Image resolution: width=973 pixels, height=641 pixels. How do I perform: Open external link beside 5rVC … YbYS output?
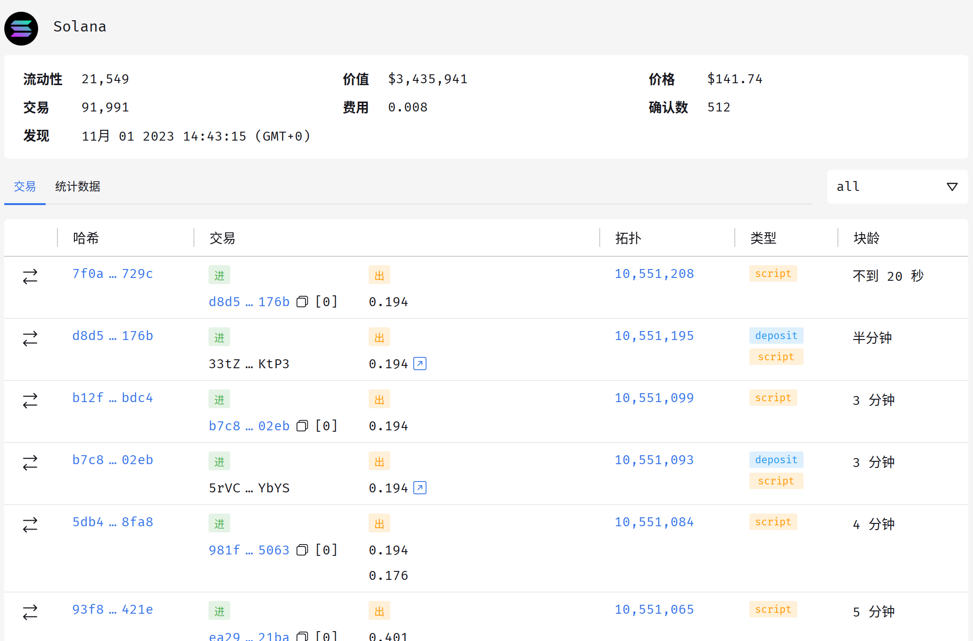[420, 488]
